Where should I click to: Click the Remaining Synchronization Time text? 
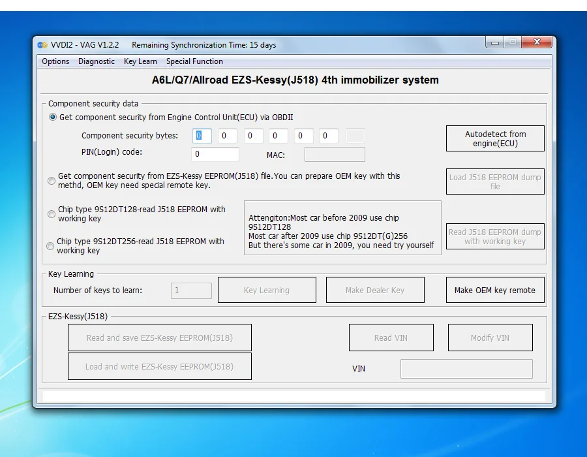(x=204, y=45)
